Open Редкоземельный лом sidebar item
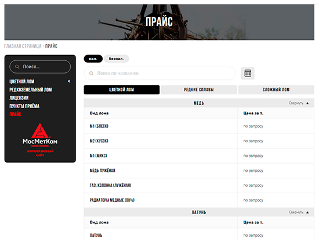The height and width of the screenshot is (239, 319). point(31,90)
